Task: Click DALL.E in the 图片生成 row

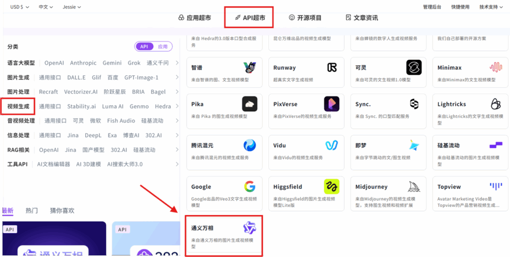Action: point(76,77)
